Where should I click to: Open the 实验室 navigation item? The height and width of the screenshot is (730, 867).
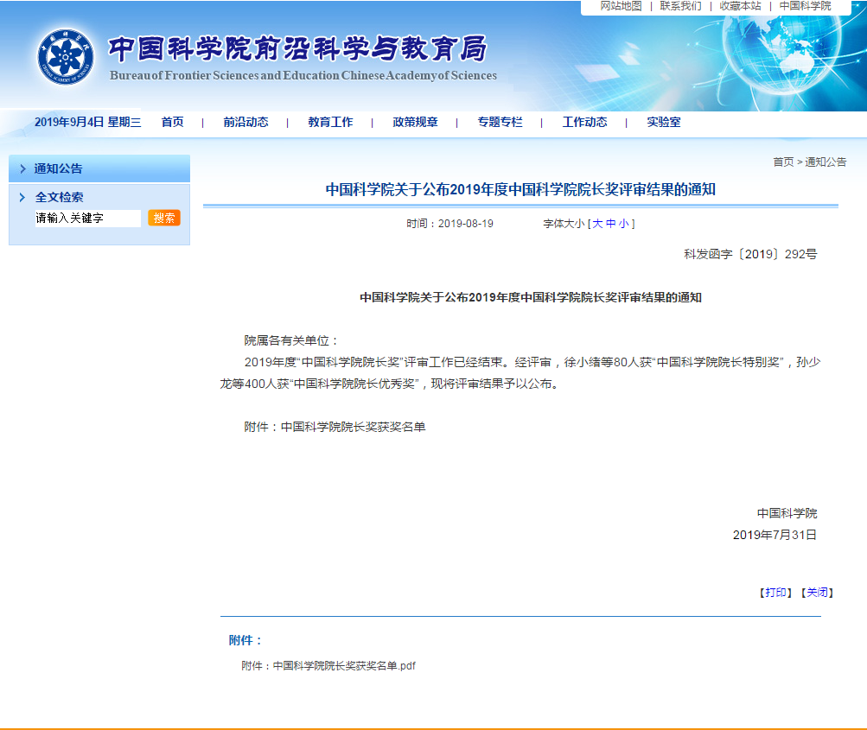tap(663, 123)
